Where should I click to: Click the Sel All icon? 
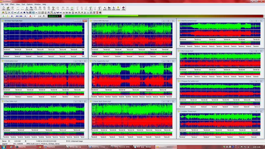pyautogui.click(x=67, y=8)
